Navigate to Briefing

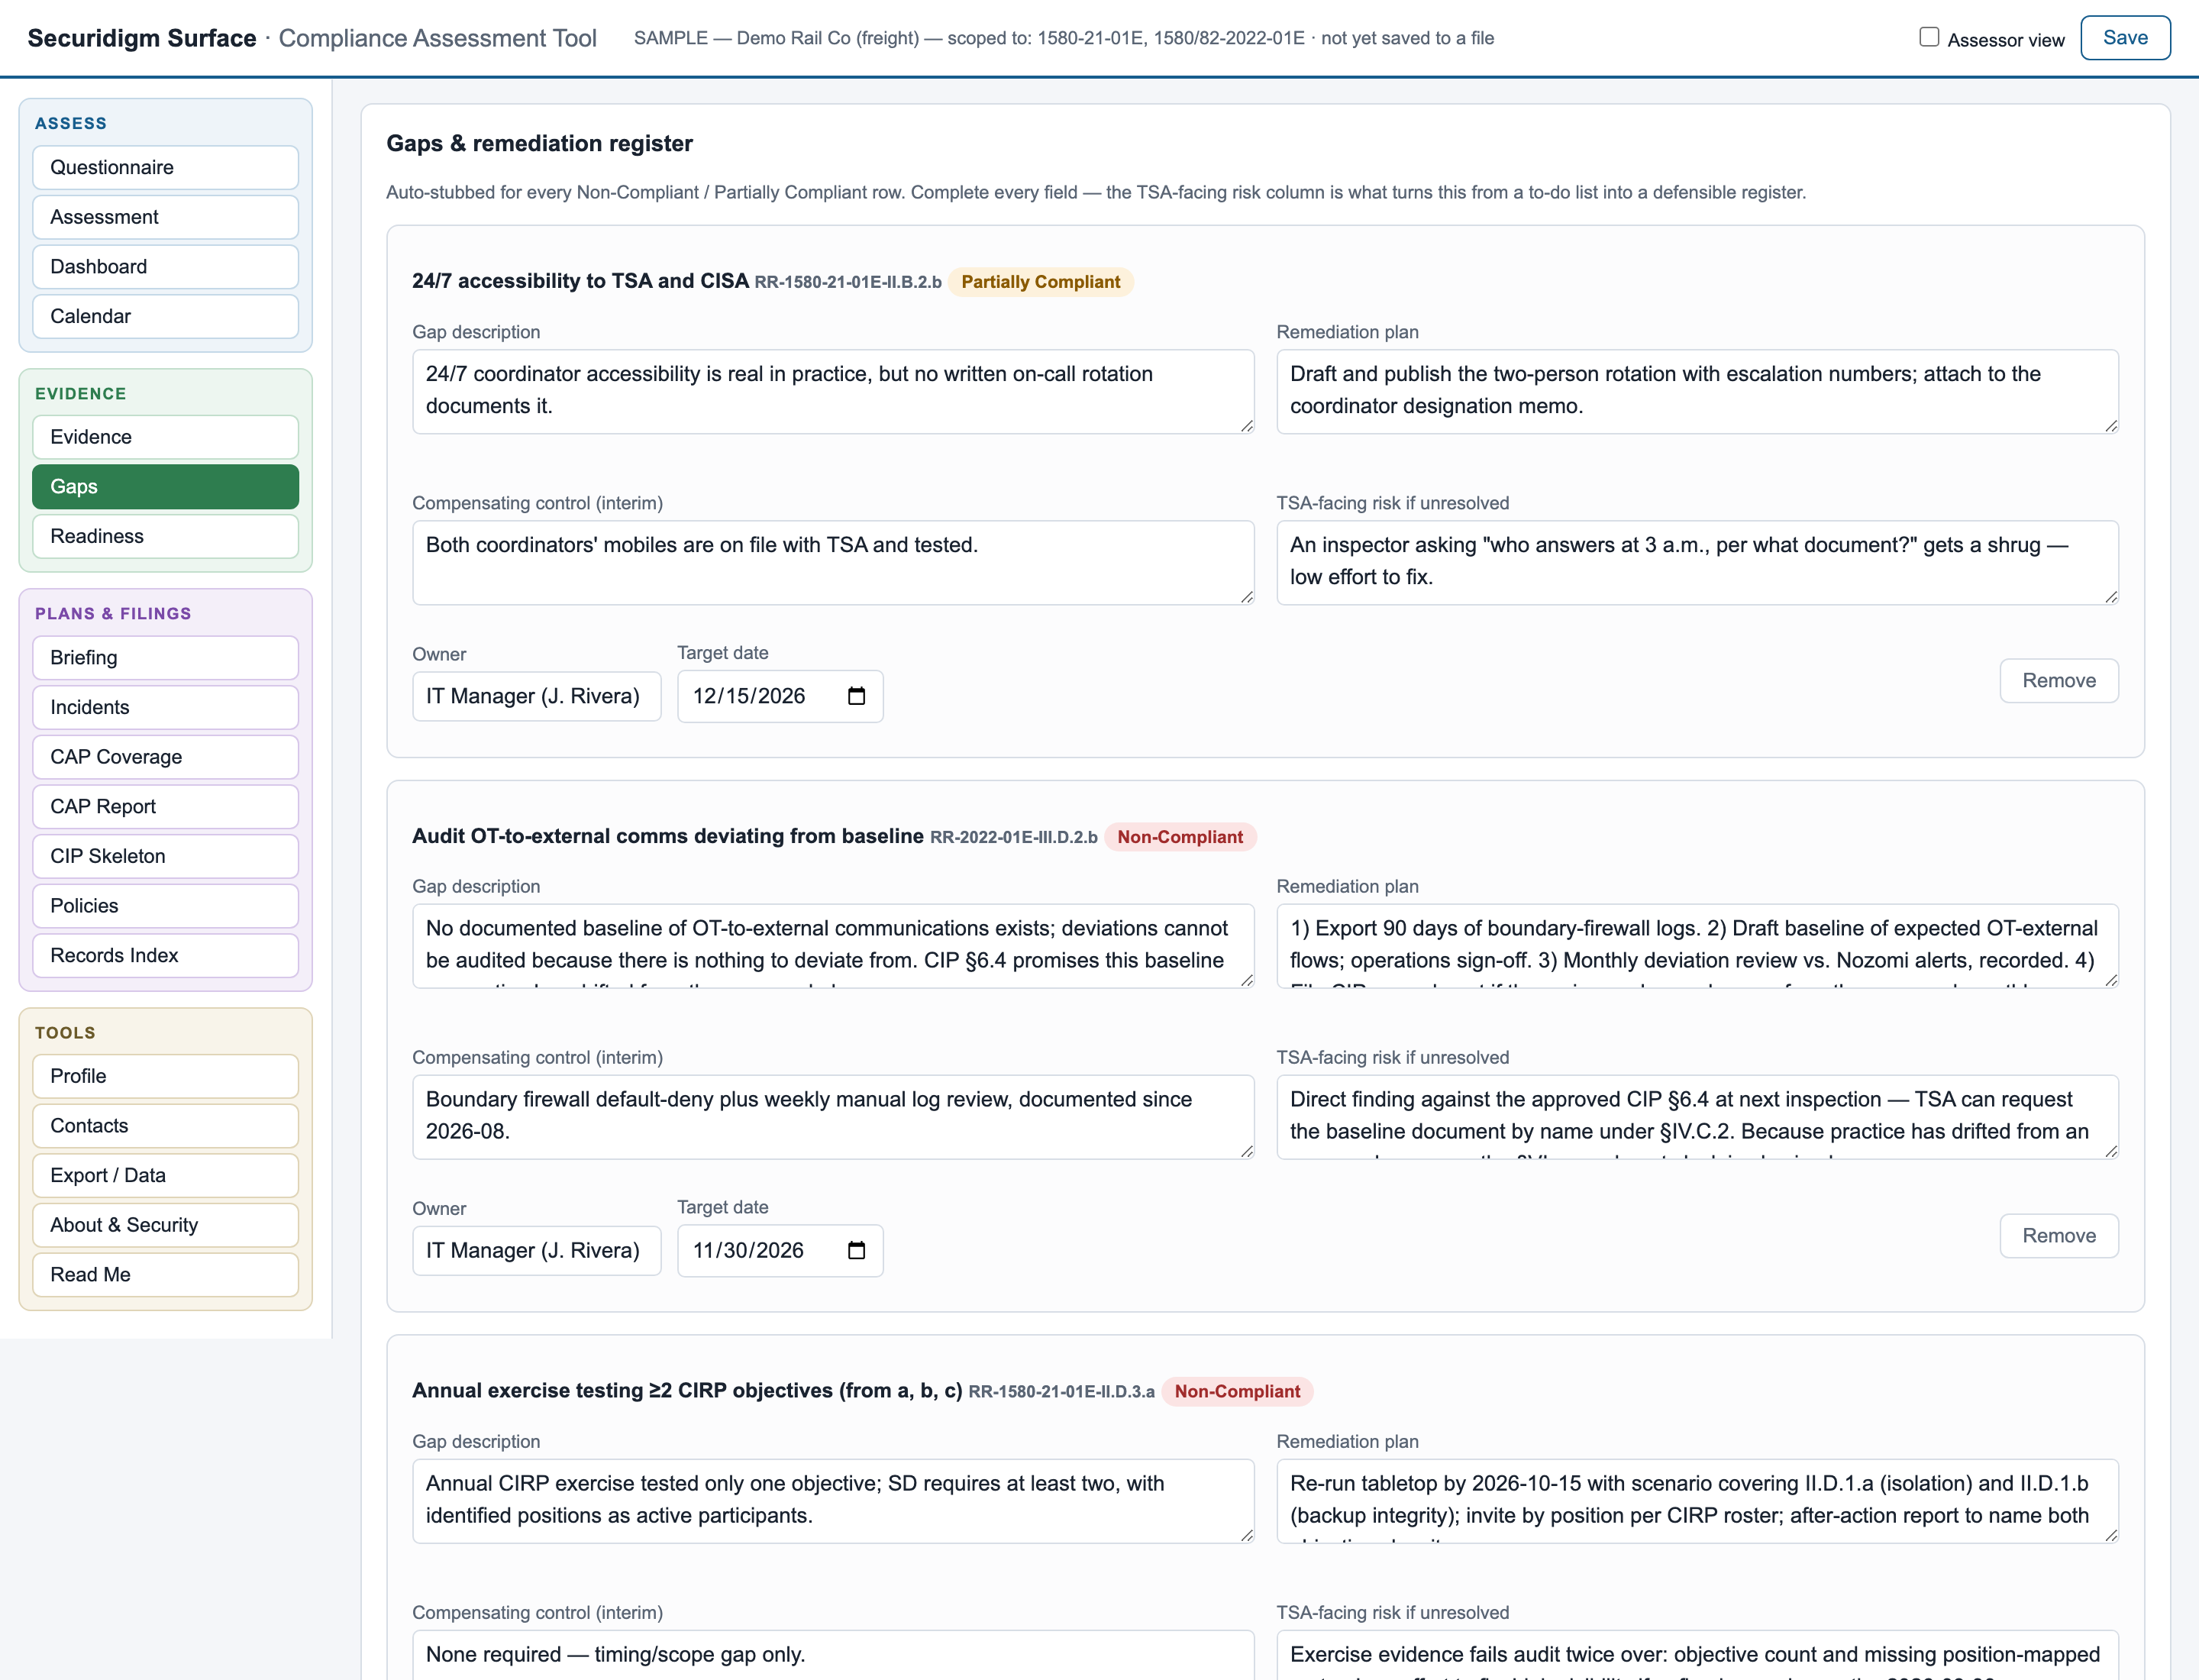166,658
